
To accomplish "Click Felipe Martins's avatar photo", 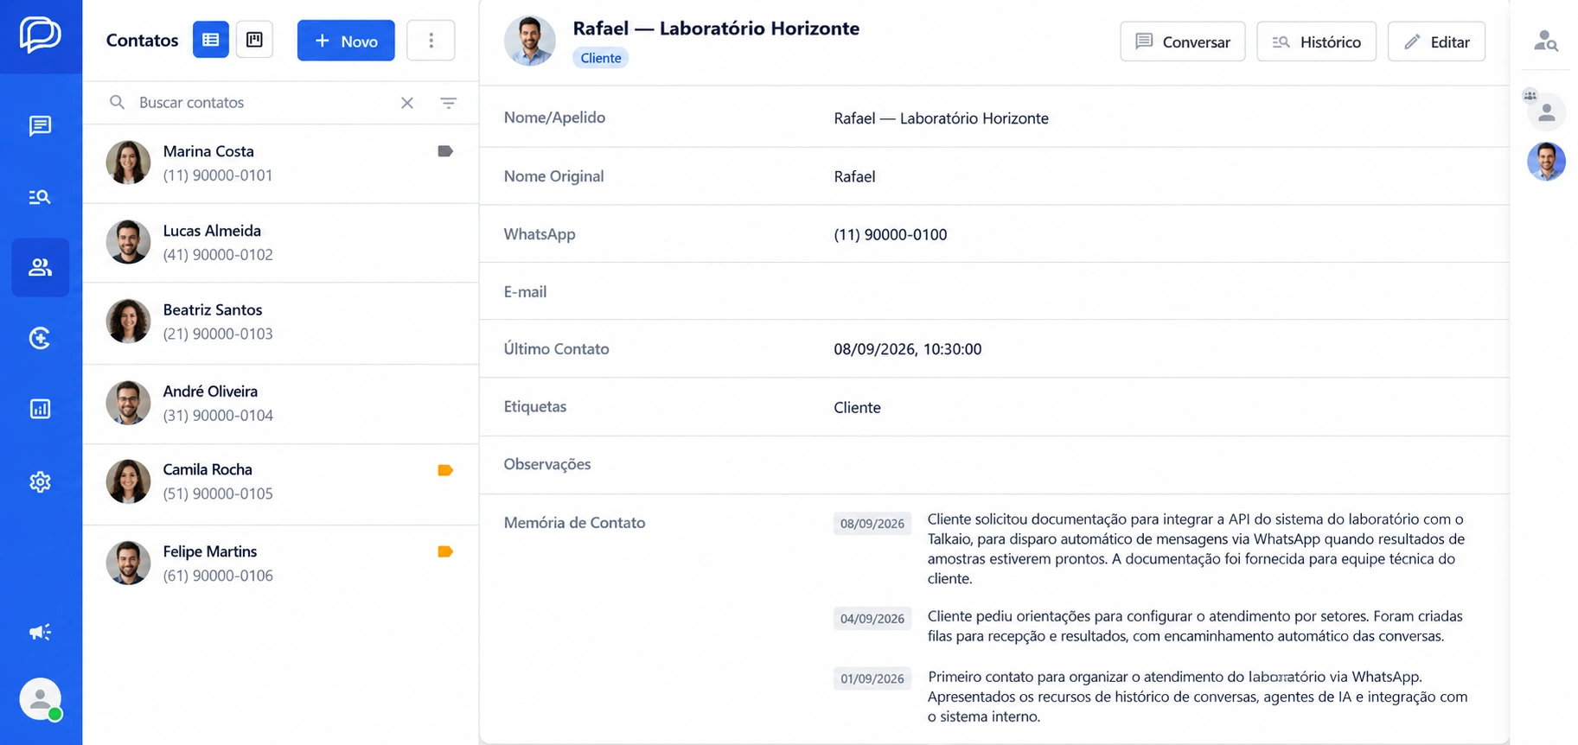I will tap(128, 563).
